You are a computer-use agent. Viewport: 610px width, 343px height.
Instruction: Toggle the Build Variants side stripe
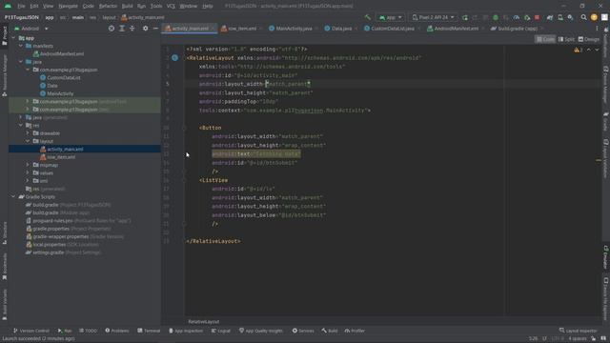[4, 304]
